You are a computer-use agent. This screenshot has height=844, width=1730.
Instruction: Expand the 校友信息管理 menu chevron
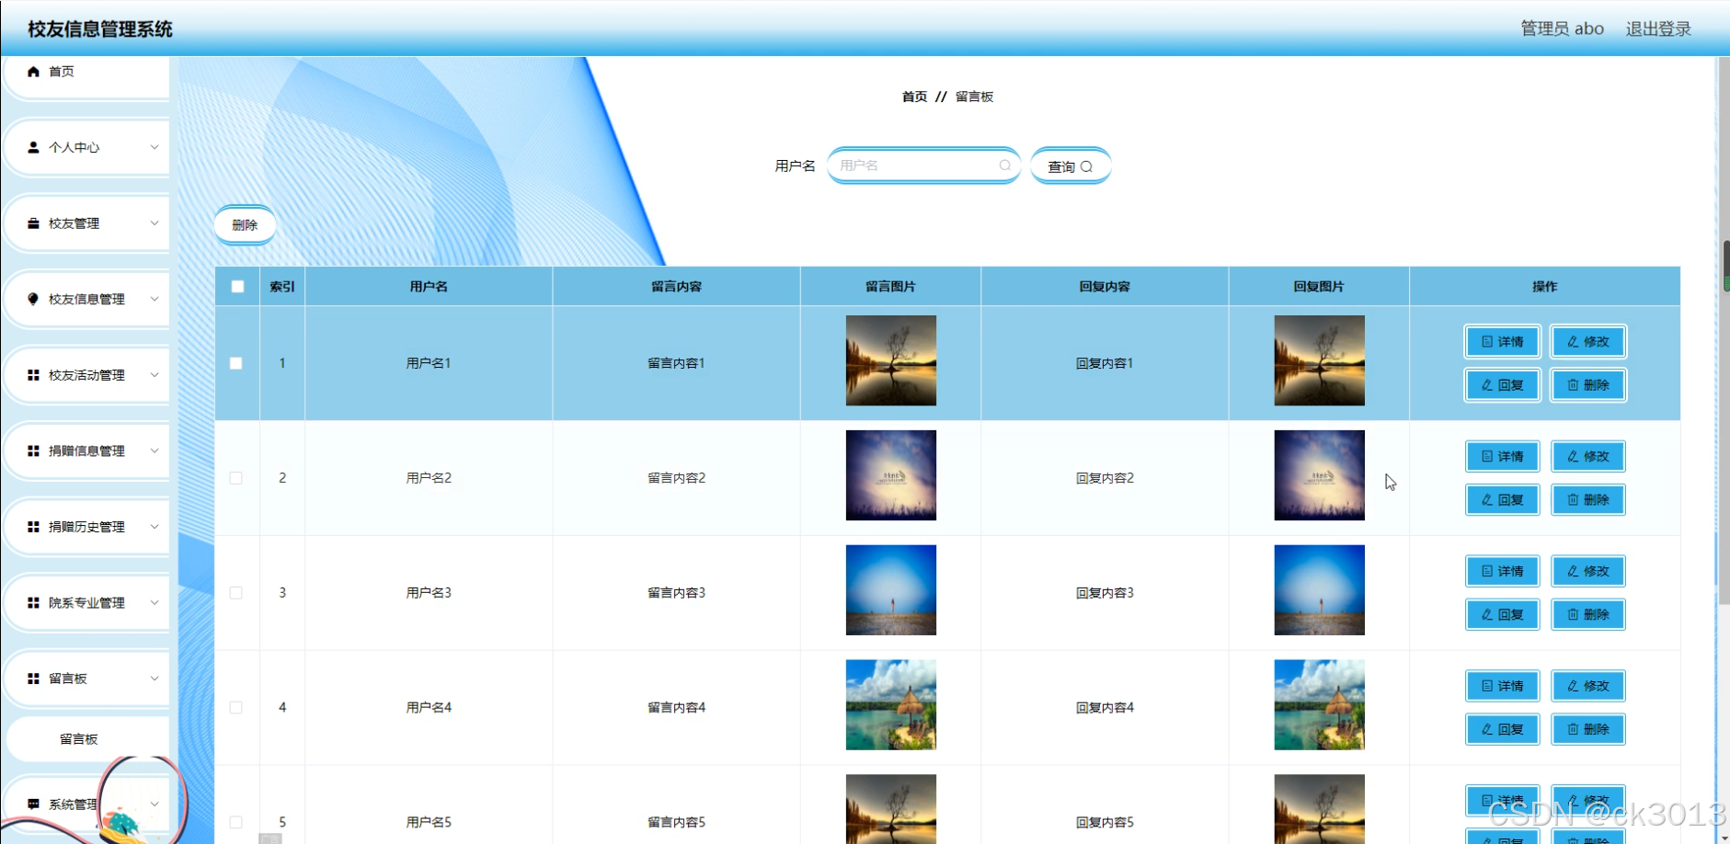pyautogui.click(x=155, y=299)
